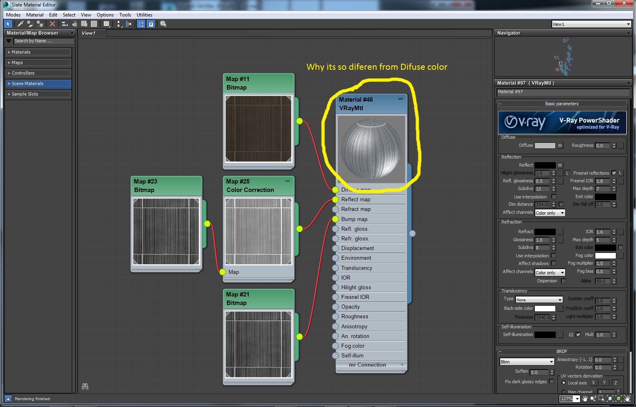
Task: Click Assign Material to Selection icon
Action: tap(39, 24)
